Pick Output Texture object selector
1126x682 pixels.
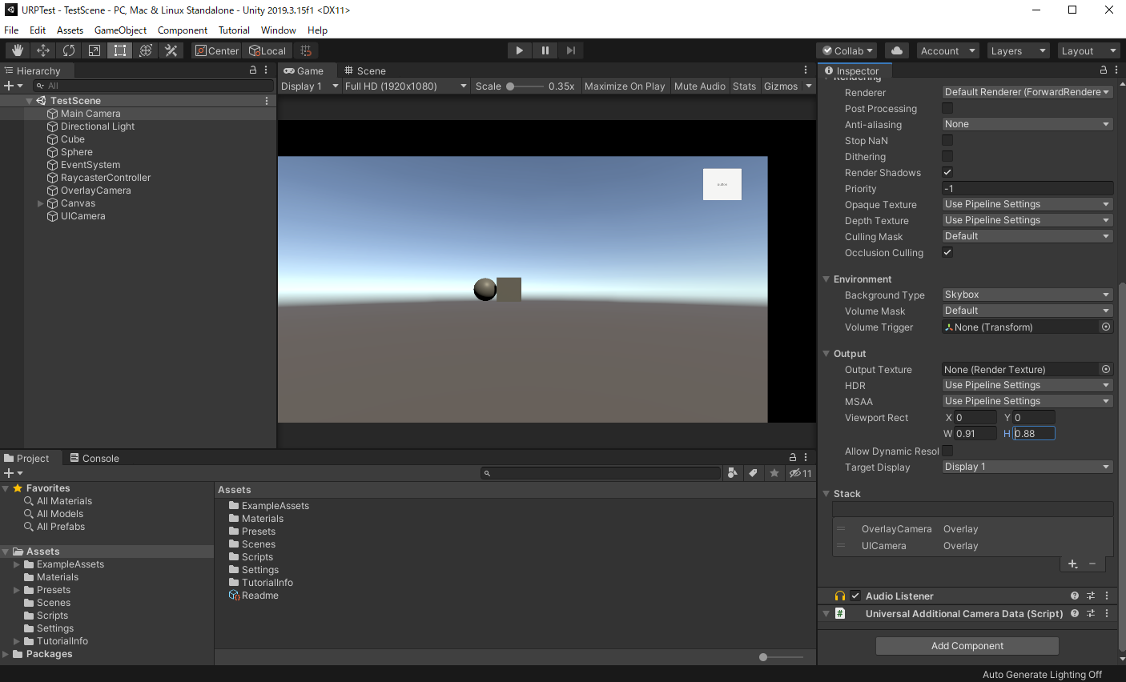[1106, 369]
